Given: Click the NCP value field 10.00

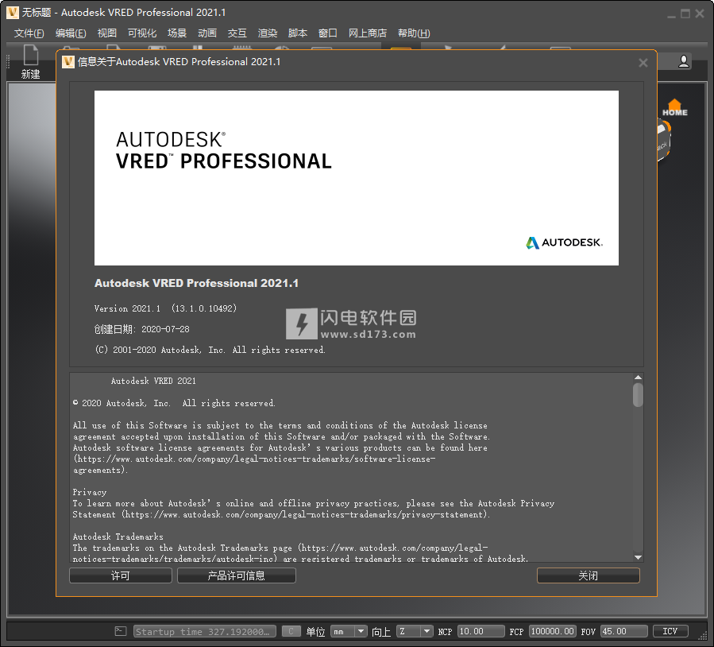Looking at the screenshot, I should (x=481, y=631).
